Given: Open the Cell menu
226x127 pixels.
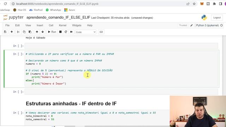Looking at the screenshot, I should [x=51, y=25].
